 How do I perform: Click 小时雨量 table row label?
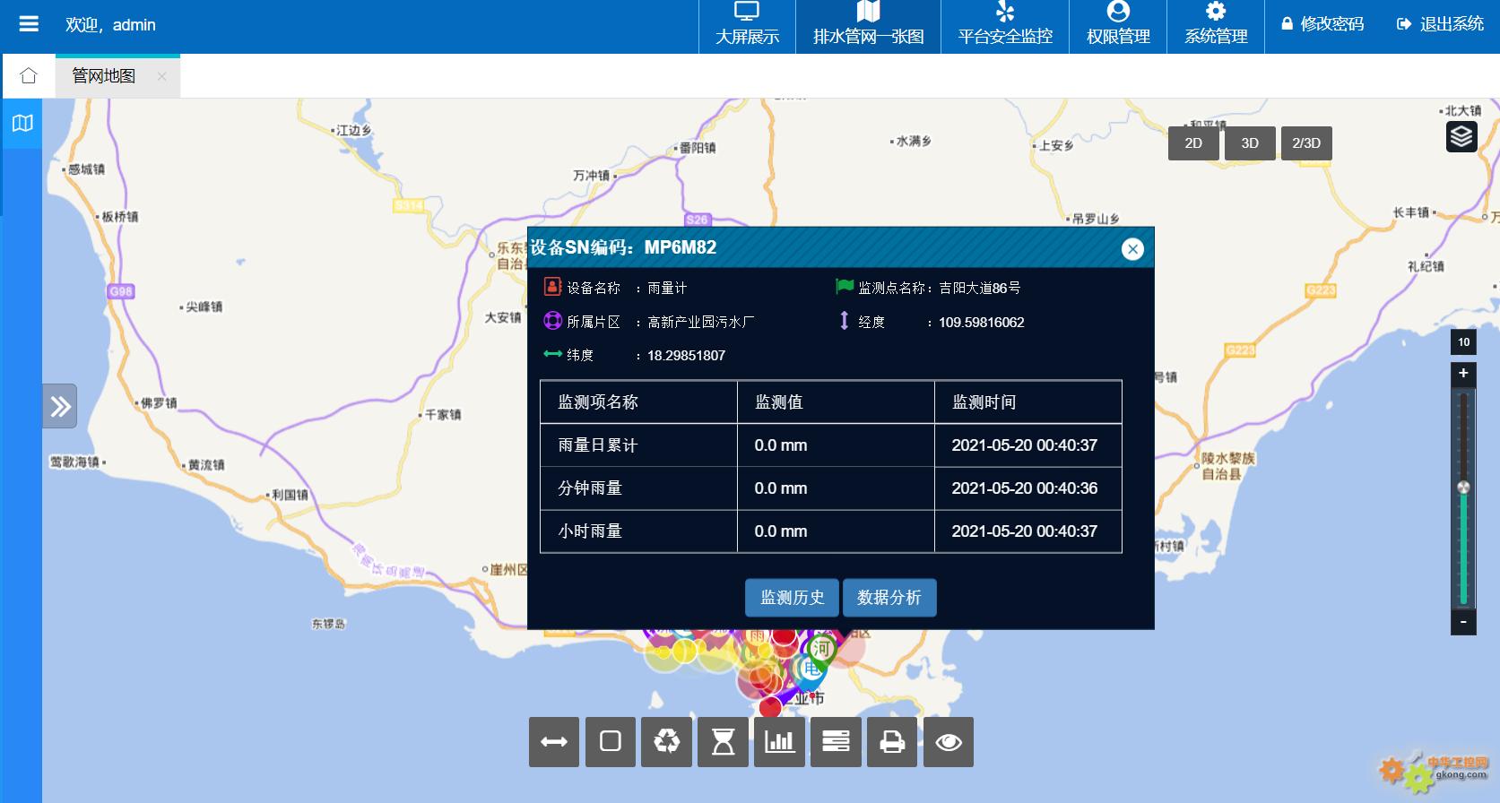tap(589, 531)
